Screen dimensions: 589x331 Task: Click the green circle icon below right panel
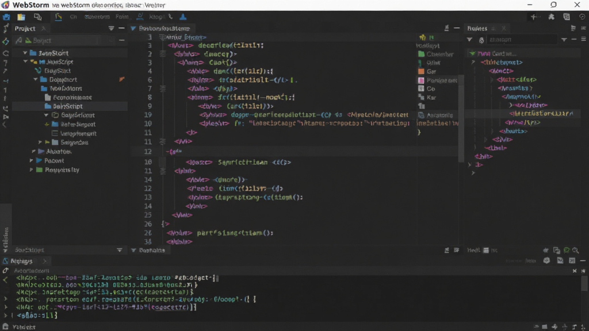[x=567, y=251]
